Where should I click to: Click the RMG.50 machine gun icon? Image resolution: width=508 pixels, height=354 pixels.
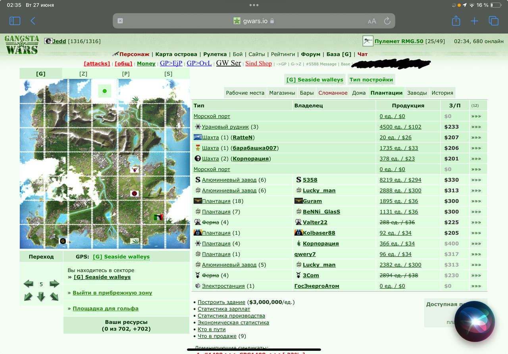[x=368, y=41]
